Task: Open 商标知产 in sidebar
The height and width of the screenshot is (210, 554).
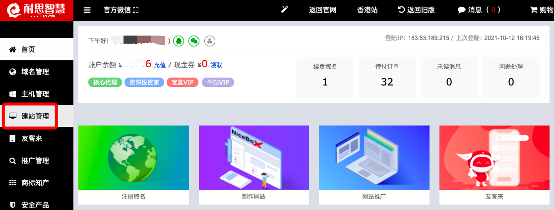Action: tap(37, 182)
